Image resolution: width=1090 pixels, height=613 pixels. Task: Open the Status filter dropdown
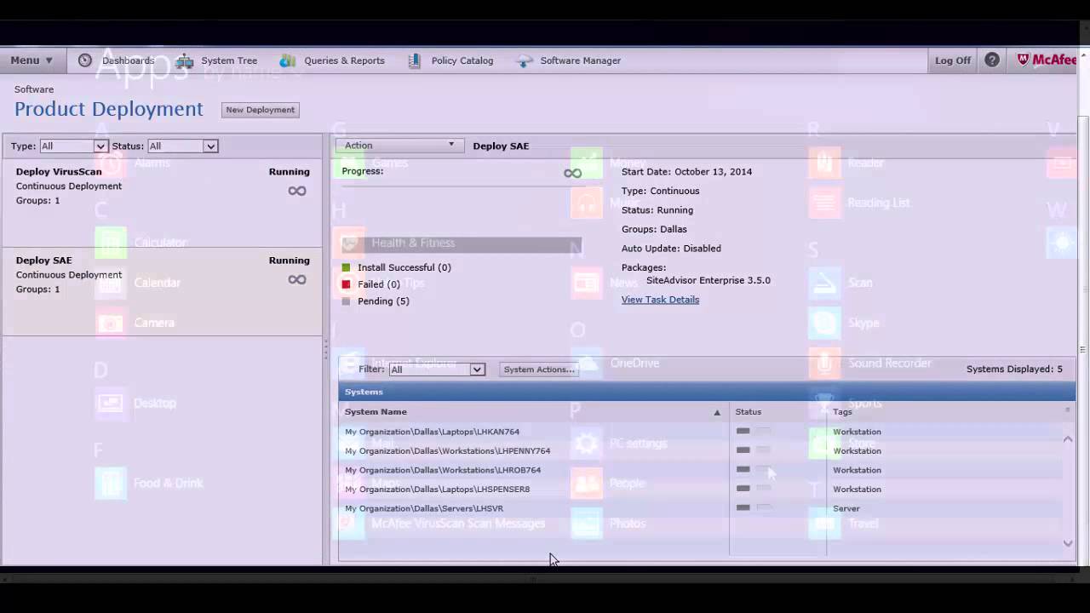182,146
